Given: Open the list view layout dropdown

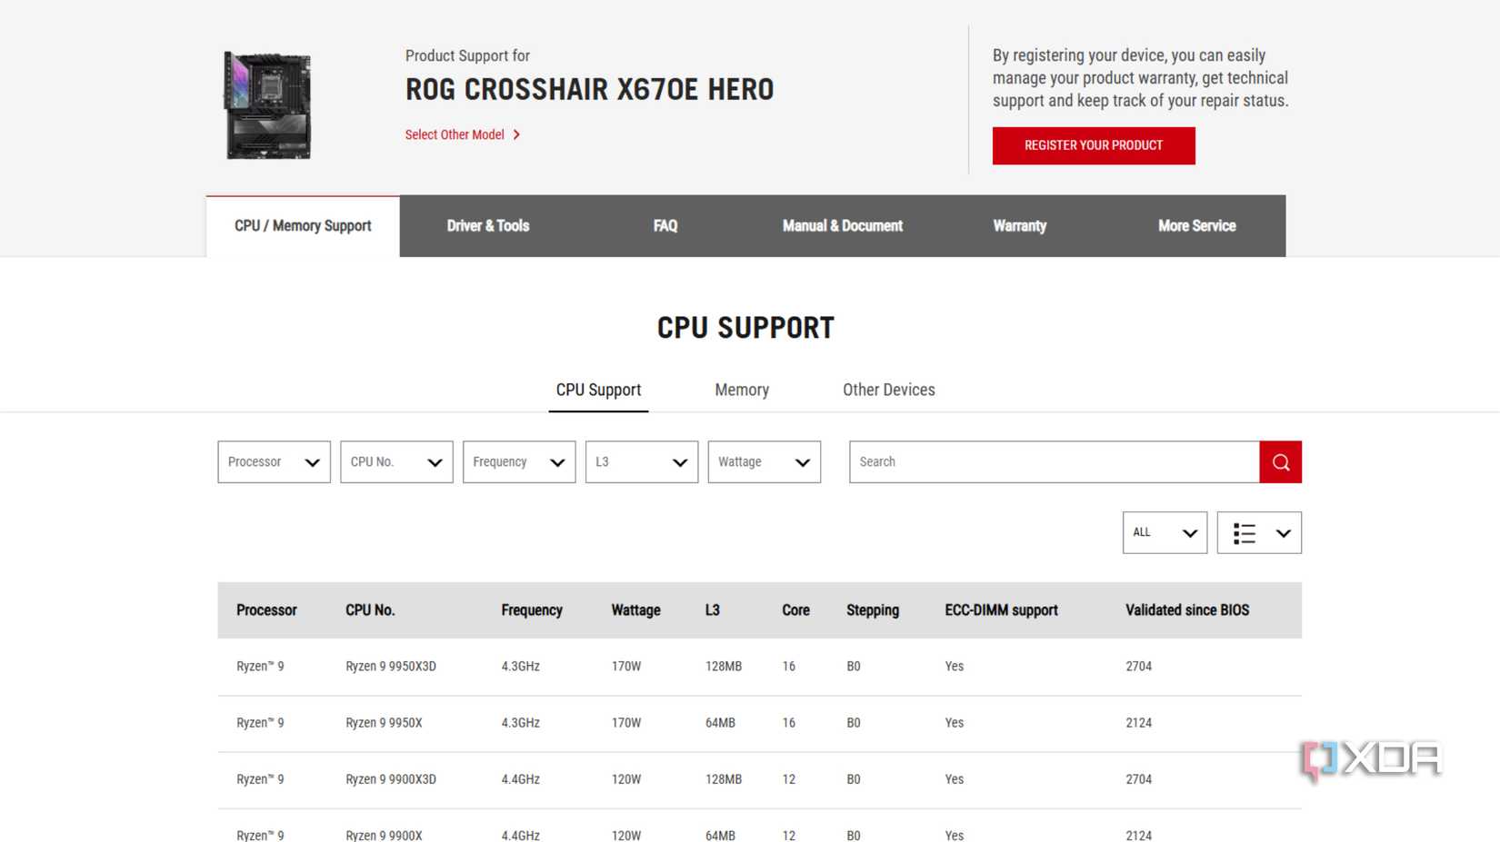Looking at the screenshot, I should tap(1259, 533).
